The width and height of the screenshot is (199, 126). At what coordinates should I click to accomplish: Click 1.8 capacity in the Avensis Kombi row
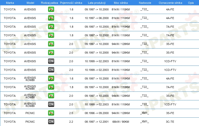[71, 87]
